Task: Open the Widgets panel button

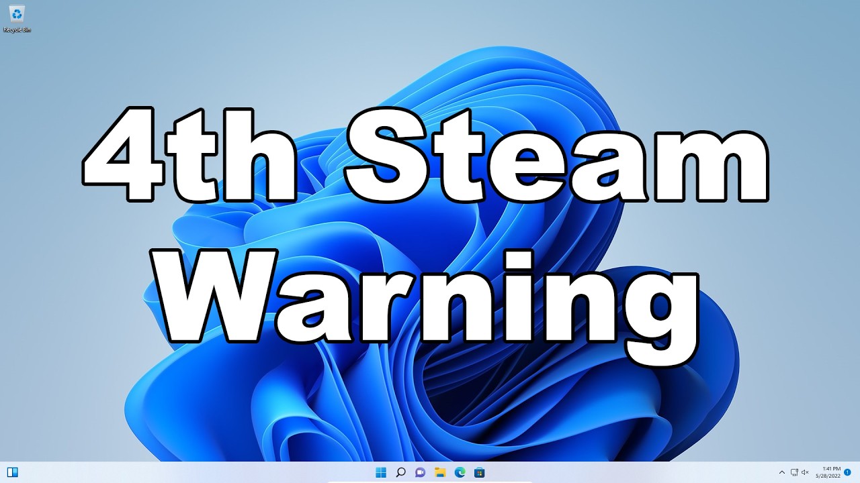Action: (12, 472)
